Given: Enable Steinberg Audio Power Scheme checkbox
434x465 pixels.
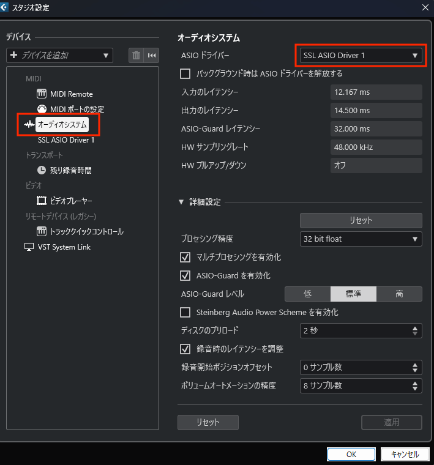Looking at the screenshot, I should [x=185, y=313].
